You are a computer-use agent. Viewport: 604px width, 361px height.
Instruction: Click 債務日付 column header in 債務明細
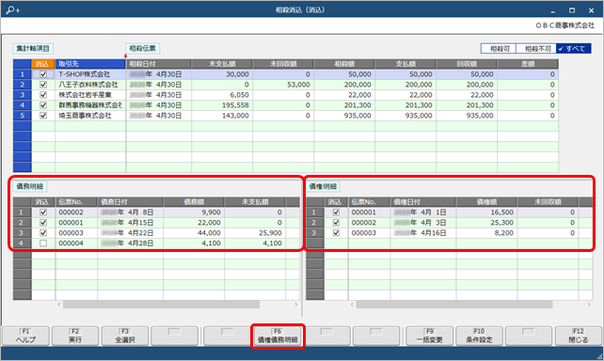point(130,202)
